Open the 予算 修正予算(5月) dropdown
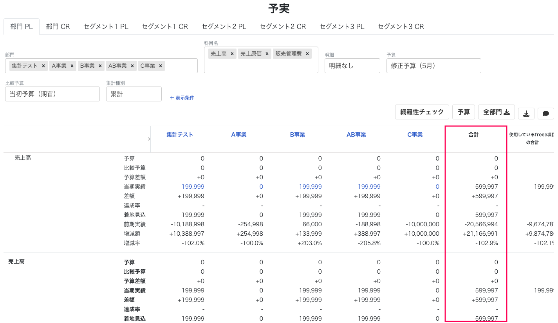The width and height of the screenshot is (558, 323). (433, 66)
